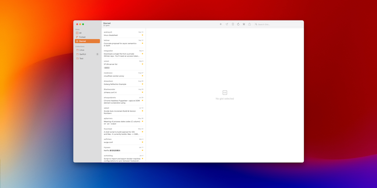377x188 pixels.
Task: Toggle the star on Golang Reflection Example
Action: (x=142, y=84)
